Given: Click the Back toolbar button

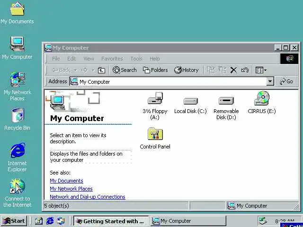Looking at the screenshot, I should click(x=62, y=70).
